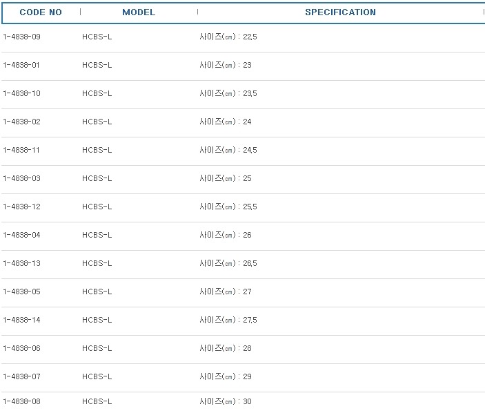Open the row for code 1-4838-02
Viewport: 485px width, 411px height.
(x=22, y=122)
